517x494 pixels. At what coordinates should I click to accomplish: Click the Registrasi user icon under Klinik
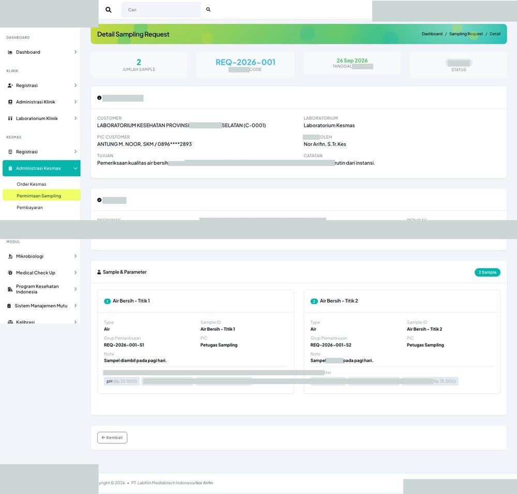coord(10,85)
